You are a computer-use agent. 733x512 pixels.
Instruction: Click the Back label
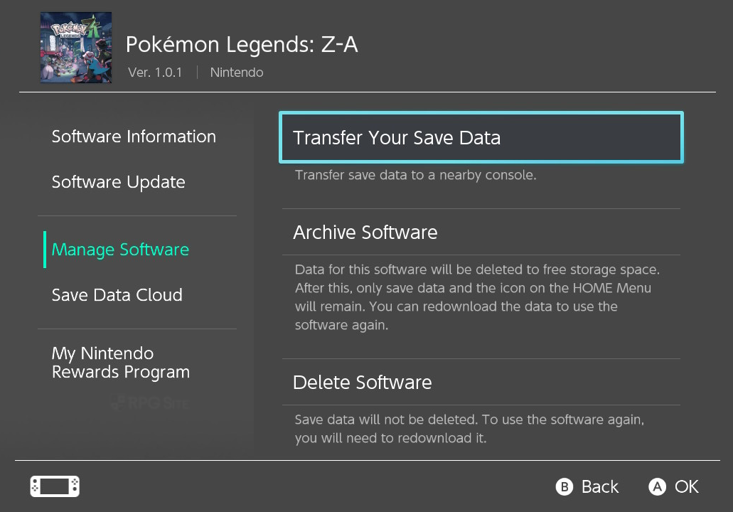coord(599,486)
